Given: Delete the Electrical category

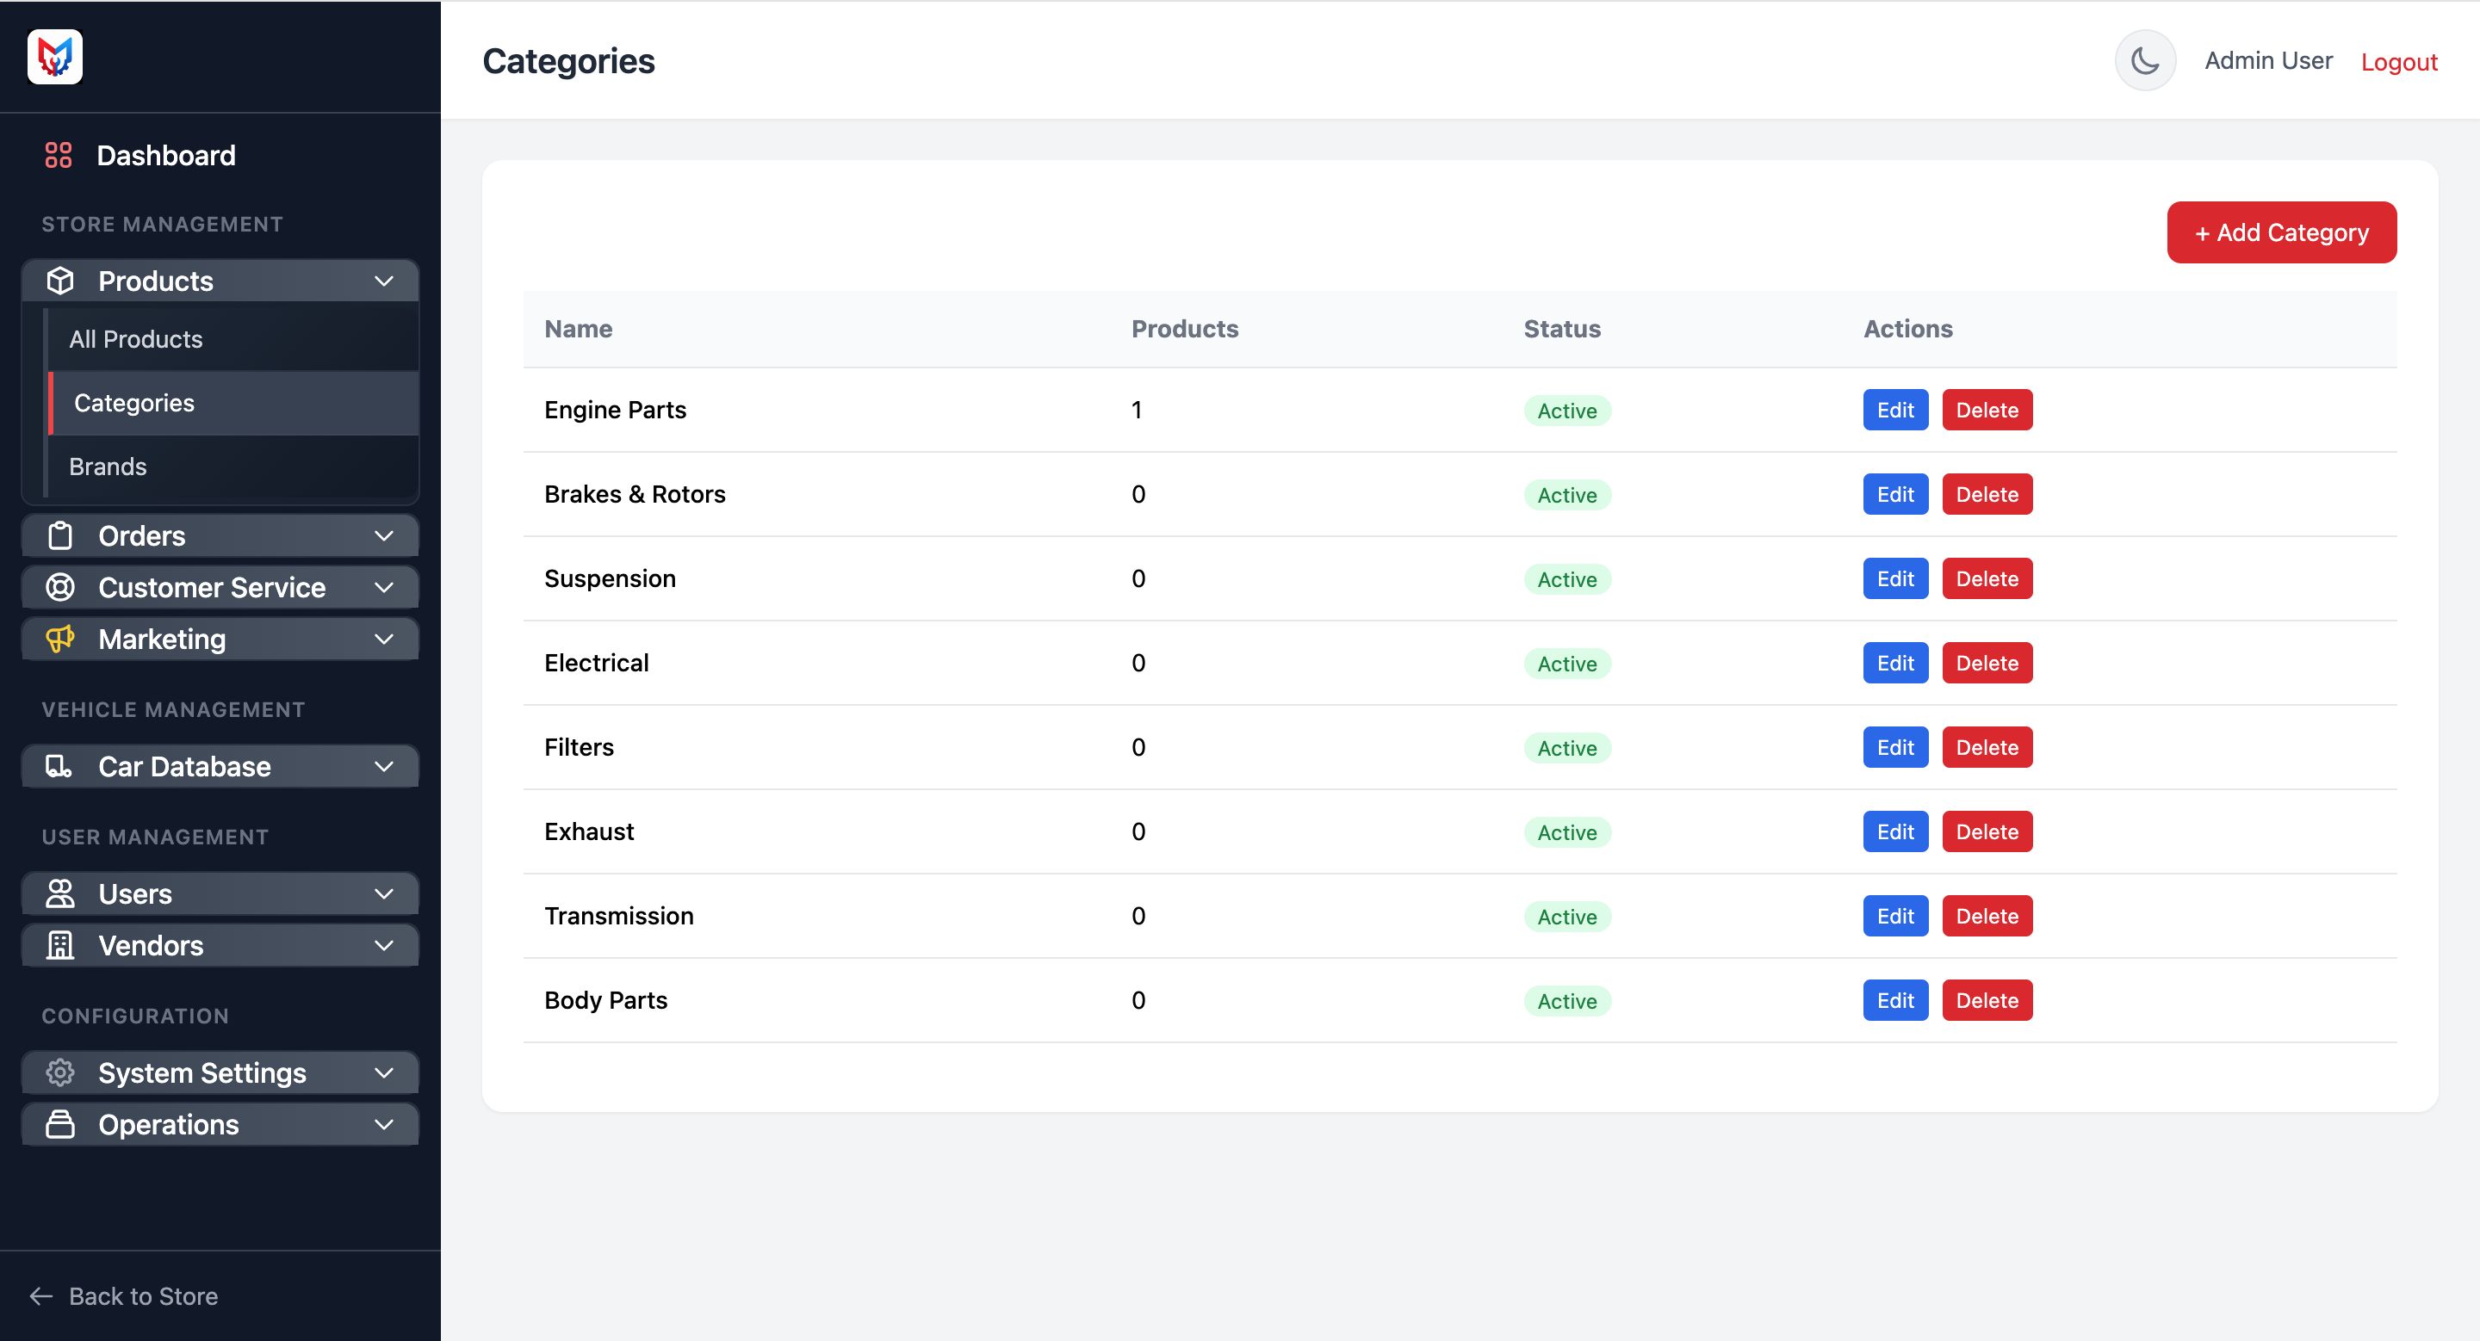Looking at the screenshot, I should pyautogui.click(x=1987, y=663).
